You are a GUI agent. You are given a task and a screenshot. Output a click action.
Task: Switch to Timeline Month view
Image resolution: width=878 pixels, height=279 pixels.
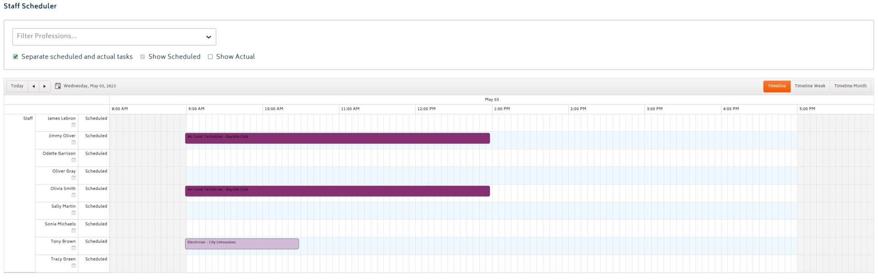pos(850,86)
